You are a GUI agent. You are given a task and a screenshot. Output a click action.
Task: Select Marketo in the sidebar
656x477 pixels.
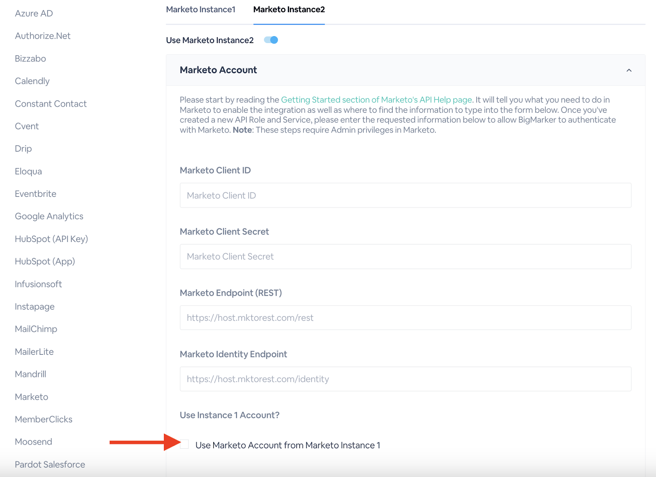point(32,397)
